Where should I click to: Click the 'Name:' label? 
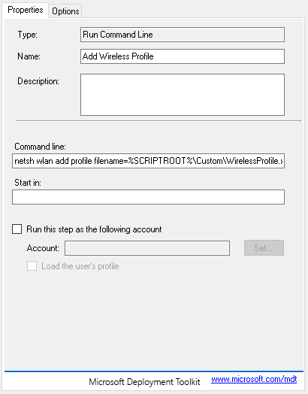point(29,56)
